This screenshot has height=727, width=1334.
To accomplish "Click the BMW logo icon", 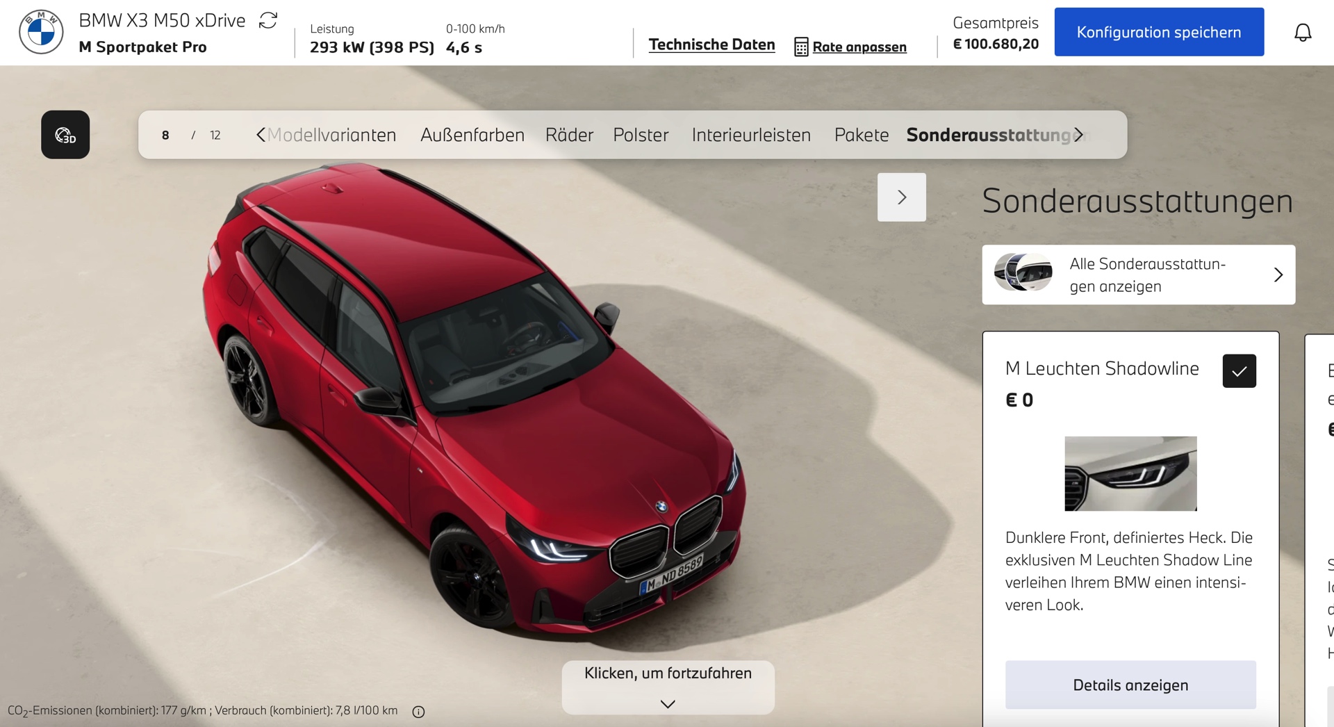I will point(41,32).
